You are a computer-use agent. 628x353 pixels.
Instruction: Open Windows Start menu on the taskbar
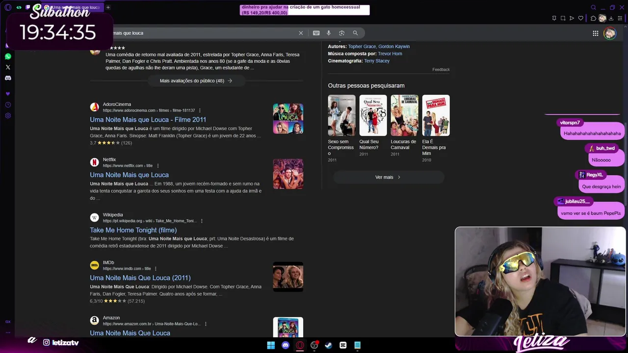(271, 345)
